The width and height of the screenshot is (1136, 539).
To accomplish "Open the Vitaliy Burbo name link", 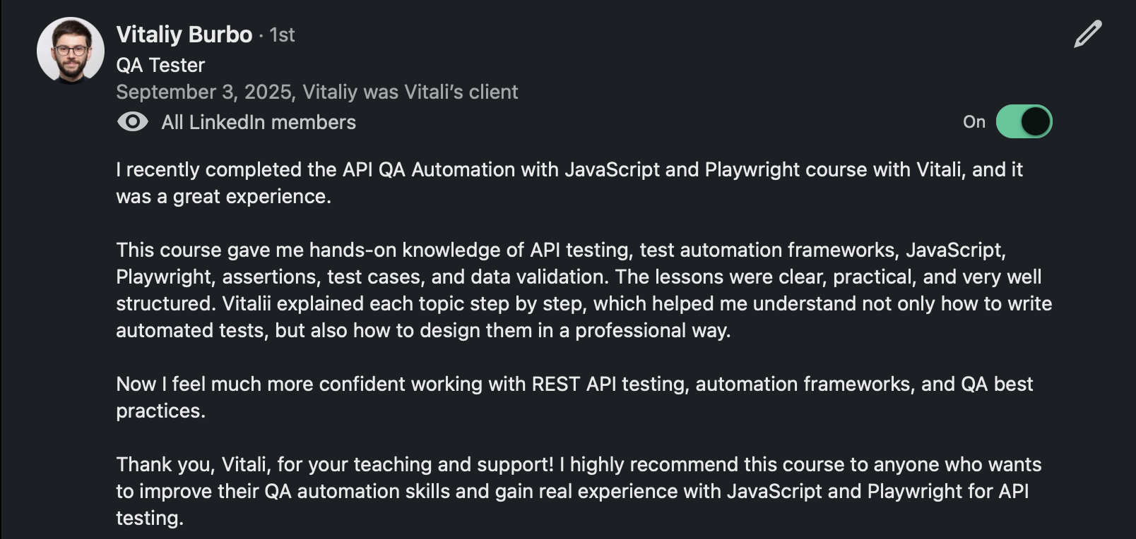I will pyautogui.click(x=184, y=35).
